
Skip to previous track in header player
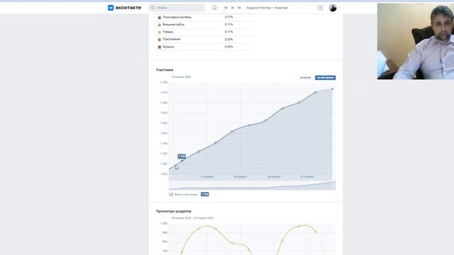(x=226, y=8)
